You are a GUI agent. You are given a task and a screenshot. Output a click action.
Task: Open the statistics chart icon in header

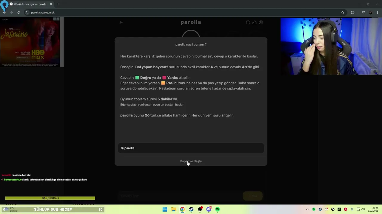click(x=254, y=22)
